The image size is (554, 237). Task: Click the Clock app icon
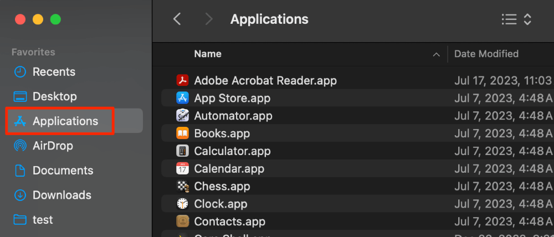click(182, 204)
